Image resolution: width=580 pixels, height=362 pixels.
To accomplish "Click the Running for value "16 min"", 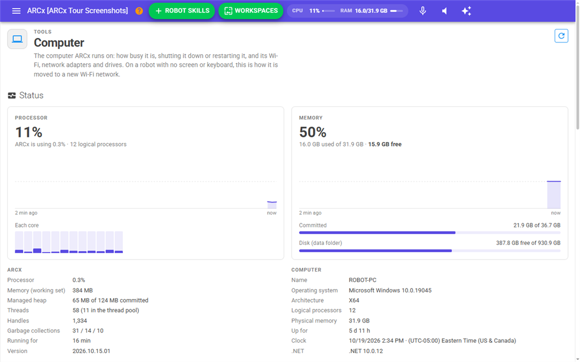I will click(82, 341).
